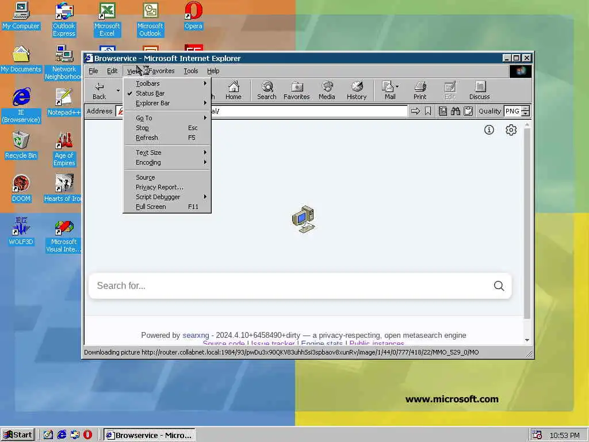Viewport: 589px width, 442px height.
Task: Select the Notepad++ desktop shortcut
Action: click(64, 102)
